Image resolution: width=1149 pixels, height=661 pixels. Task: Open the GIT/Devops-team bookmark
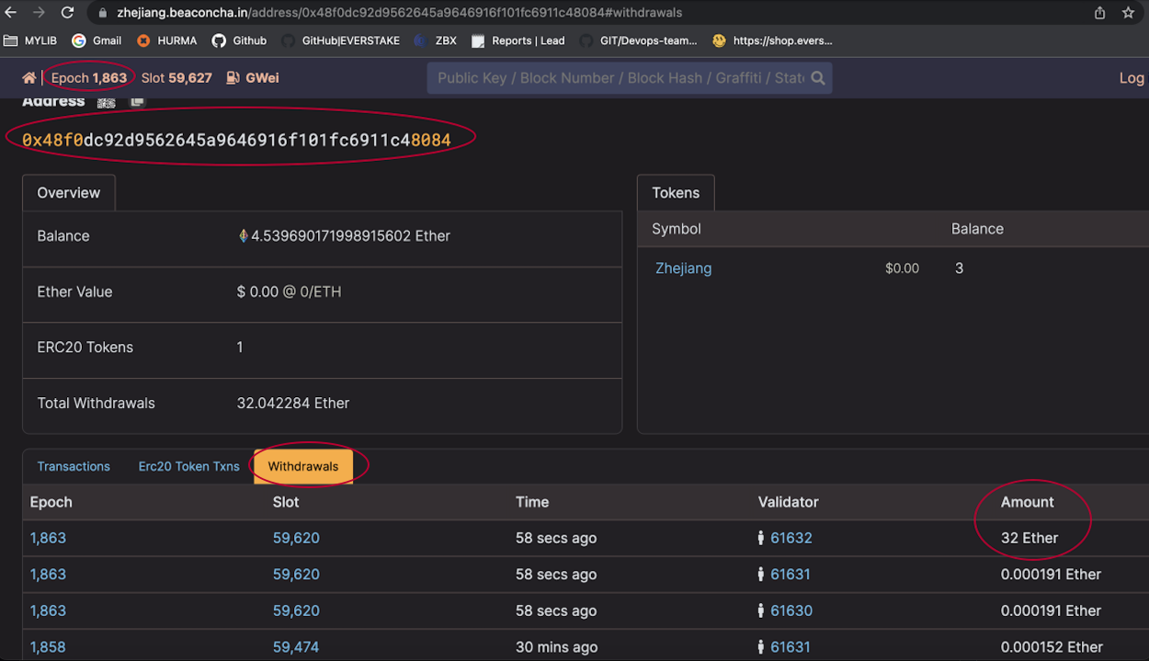[x=638, y=40]
